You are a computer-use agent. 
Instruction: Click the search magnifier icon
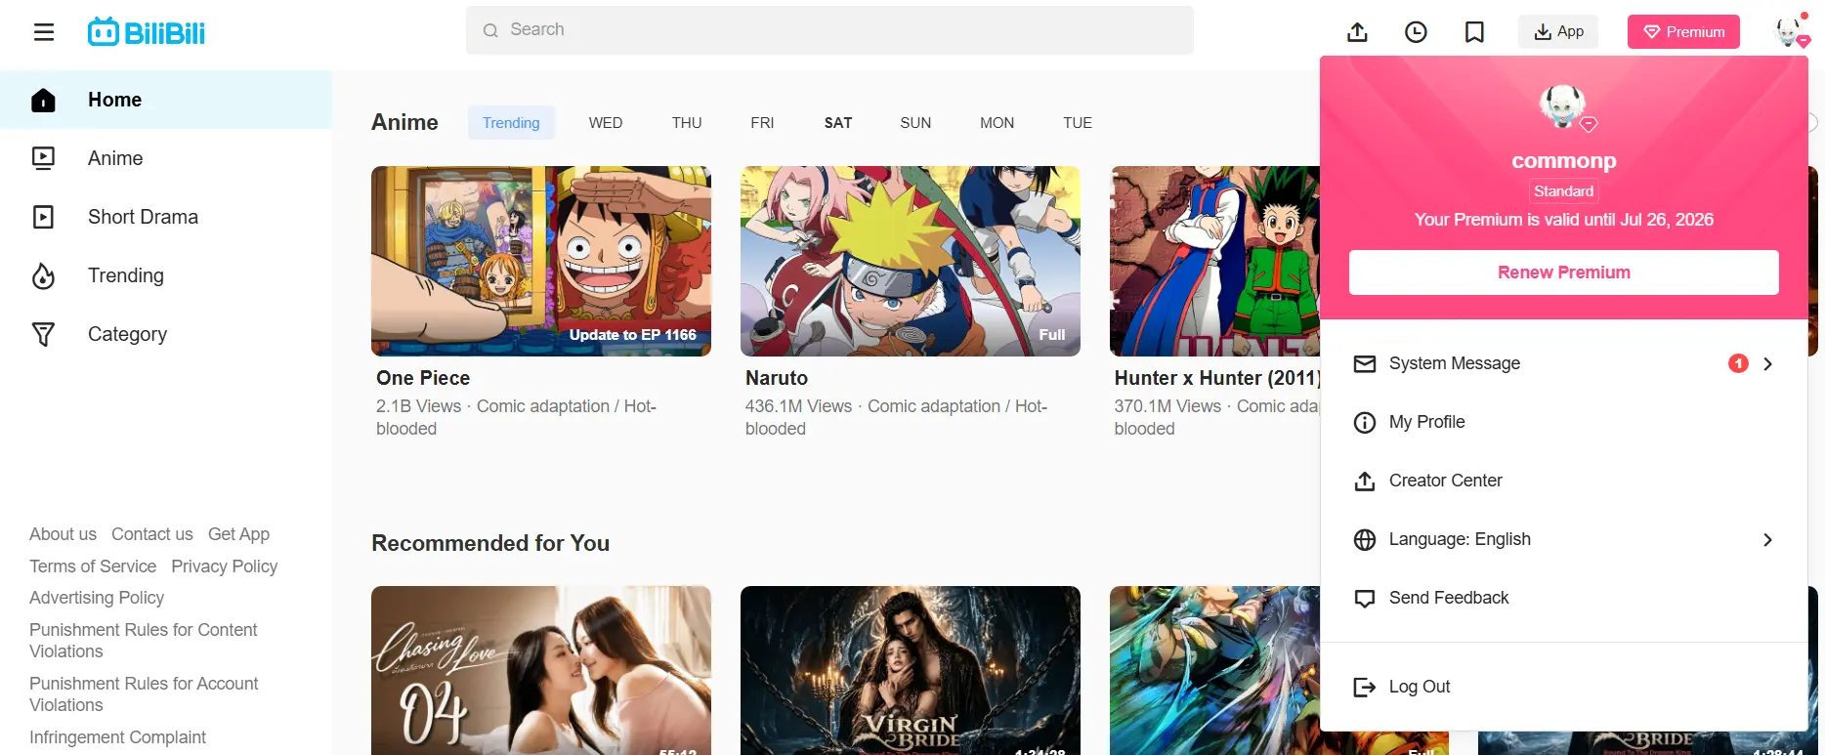point(490,30)
